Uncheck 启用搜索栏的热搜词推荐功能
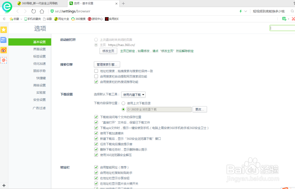The image size is (295, 189). pyautogui.click(x=96, y=82)
